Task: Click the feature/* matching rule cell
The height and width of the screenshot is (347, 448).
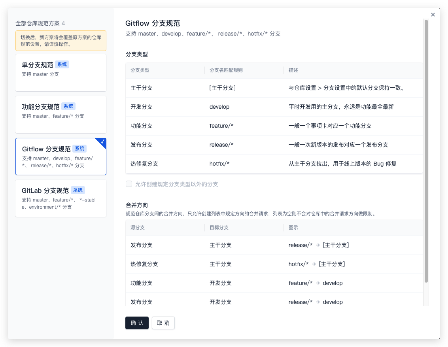Action: point(221,126)
